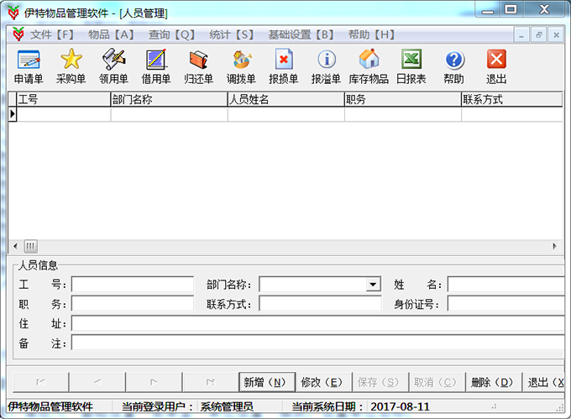Click the 人员姓名 column header

pos(285,99)
